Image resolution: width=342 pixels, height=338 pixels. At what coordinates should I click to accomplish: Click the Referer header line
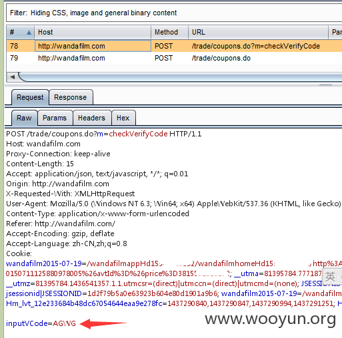coord(61,224)
